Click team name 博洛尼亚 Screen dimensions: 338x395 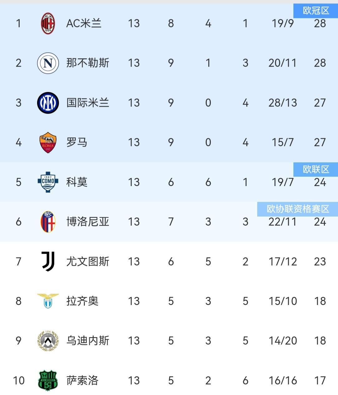click(x=88, y=222)
